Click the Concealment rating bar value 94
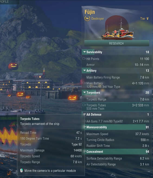Screen dimensions: 153x178 click(147, 152)
